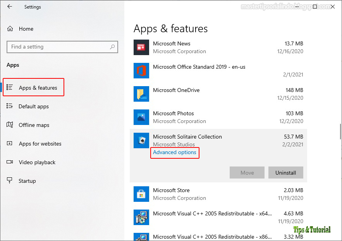
Task: Click the 2/1/2021 install date for Office
Action: tap(293, 75)
